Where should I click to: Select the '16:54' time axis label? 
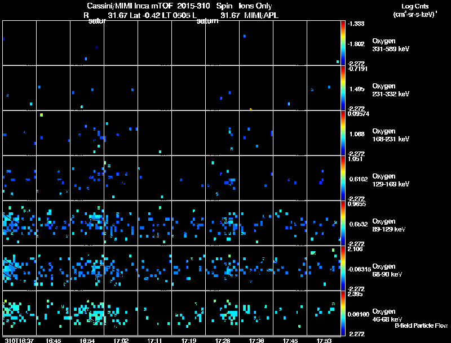87,340
